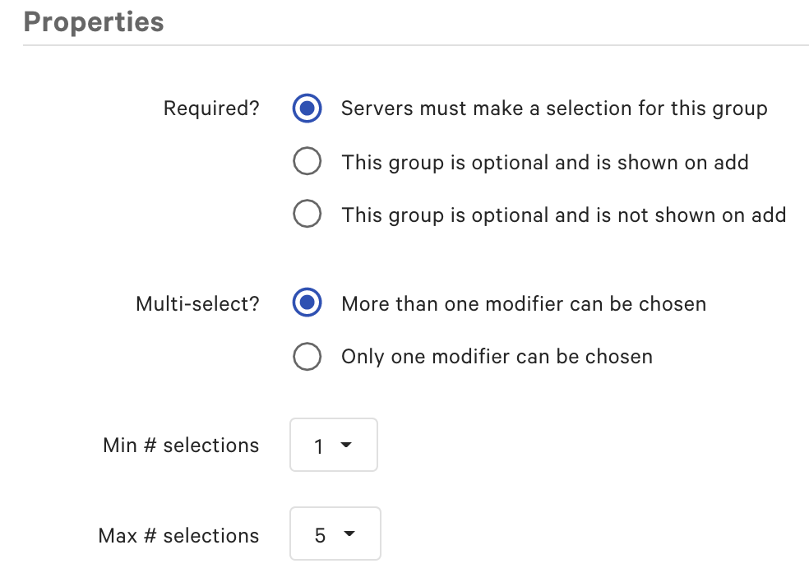The height and width of the screenshot is (582, 809).
Task: Enable "More than one modifier can be chosen"
Action: [x=307, y=303]
